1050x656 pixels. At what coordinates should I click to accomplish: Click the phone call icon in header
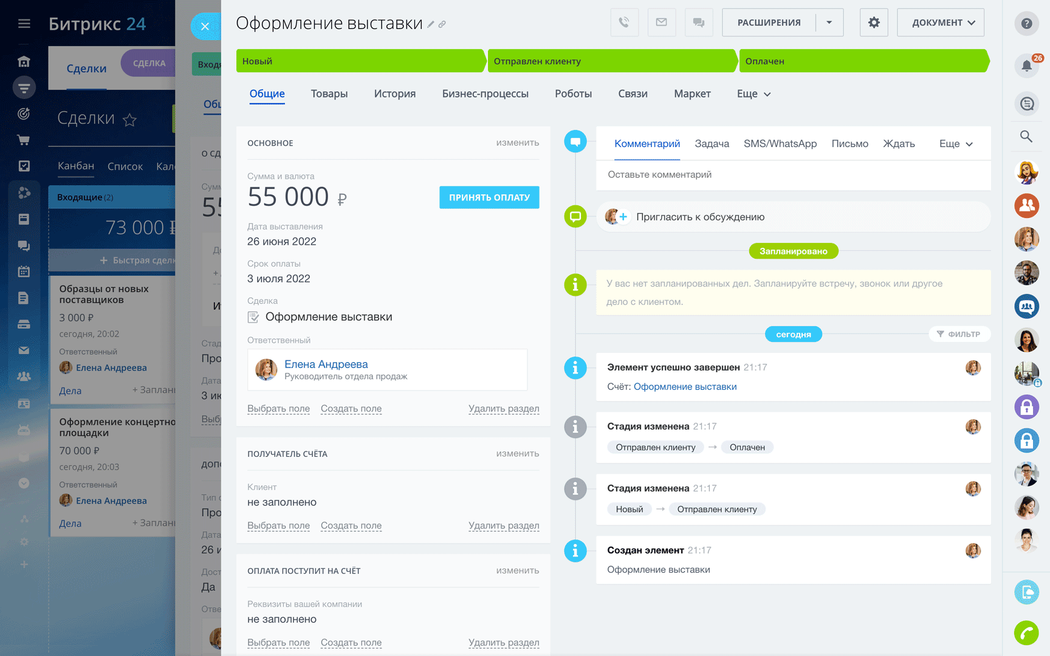click(x=624, y=22)
